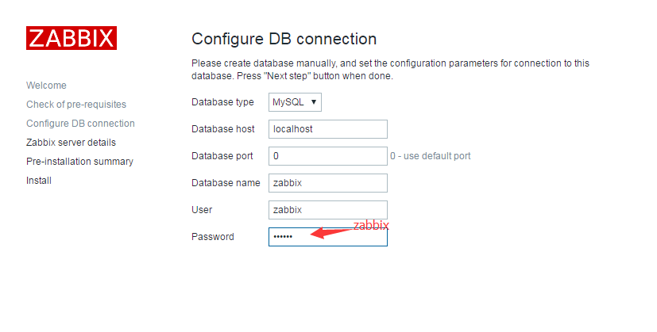Select Configure DB connection in the sidebar
The image size is (657, 332).
tap(80, 124)
